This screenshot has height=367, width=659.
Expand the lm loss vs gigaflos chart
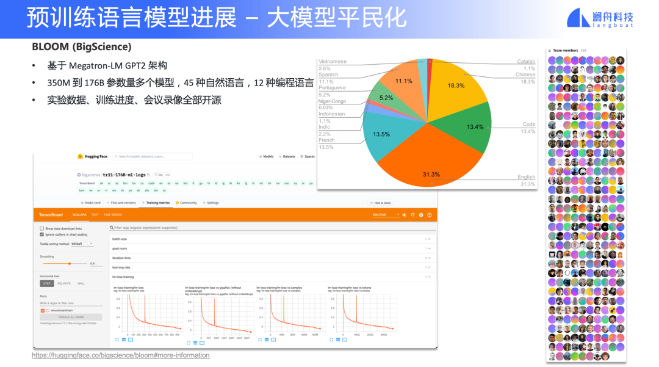189,343
